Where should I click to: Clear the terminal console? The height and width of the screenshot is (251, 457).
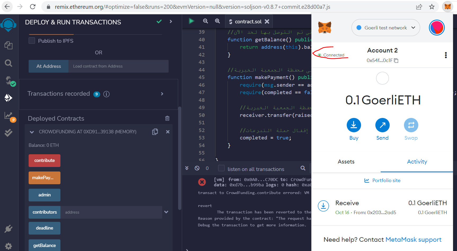pyautogui.click(x=197, y=168)
